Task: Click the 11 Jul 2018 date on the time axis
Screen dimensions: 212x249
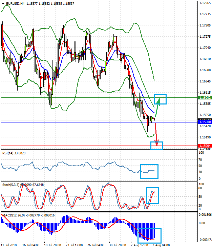Action: (x=10, y=245)
